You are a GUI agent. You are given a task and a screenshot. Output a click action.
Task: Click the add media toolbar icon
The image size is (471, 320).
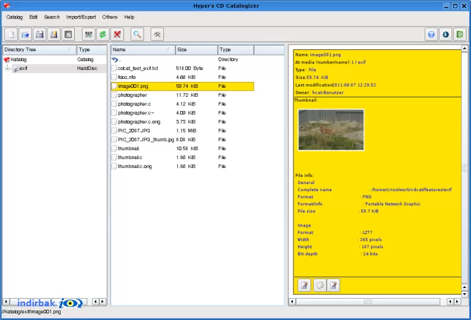point(88,34)
